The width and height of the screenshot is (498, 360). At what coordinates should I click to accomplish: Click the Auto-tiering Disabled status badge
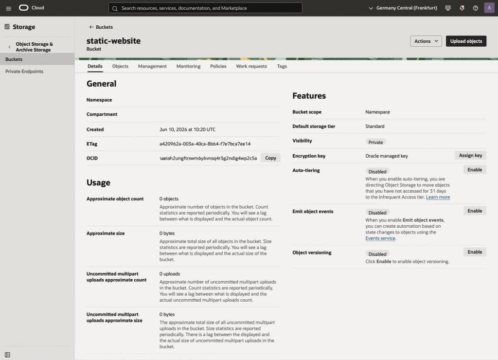(x=377, y=172)
